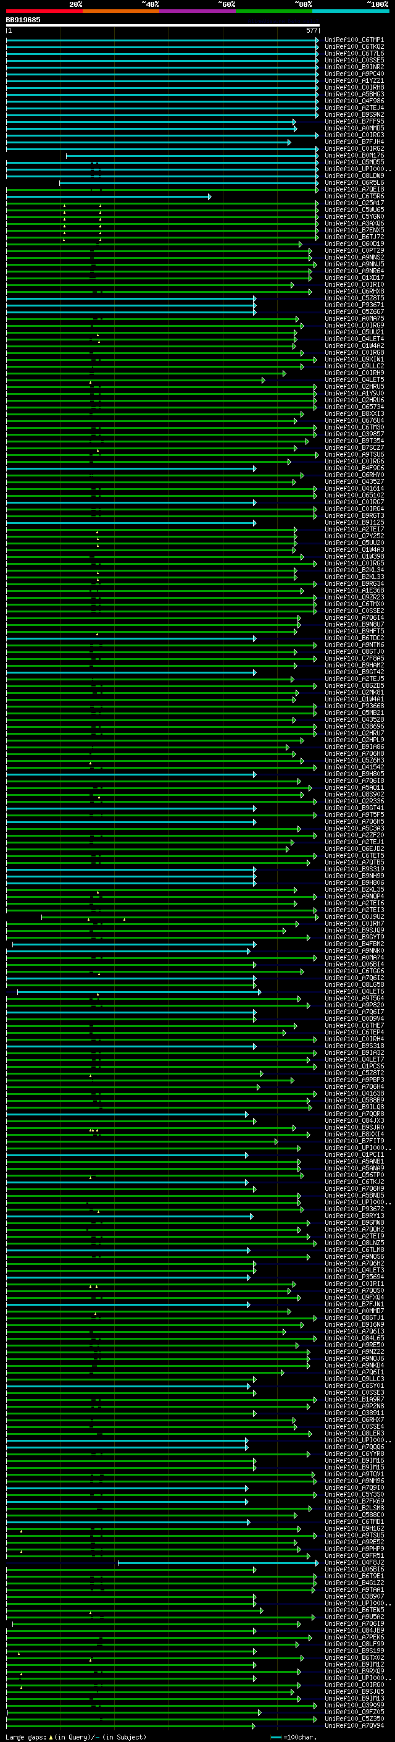Click hit label UniRef100_A5AQ11
This screenshot has width=395, height=1742.
[354, 787]
